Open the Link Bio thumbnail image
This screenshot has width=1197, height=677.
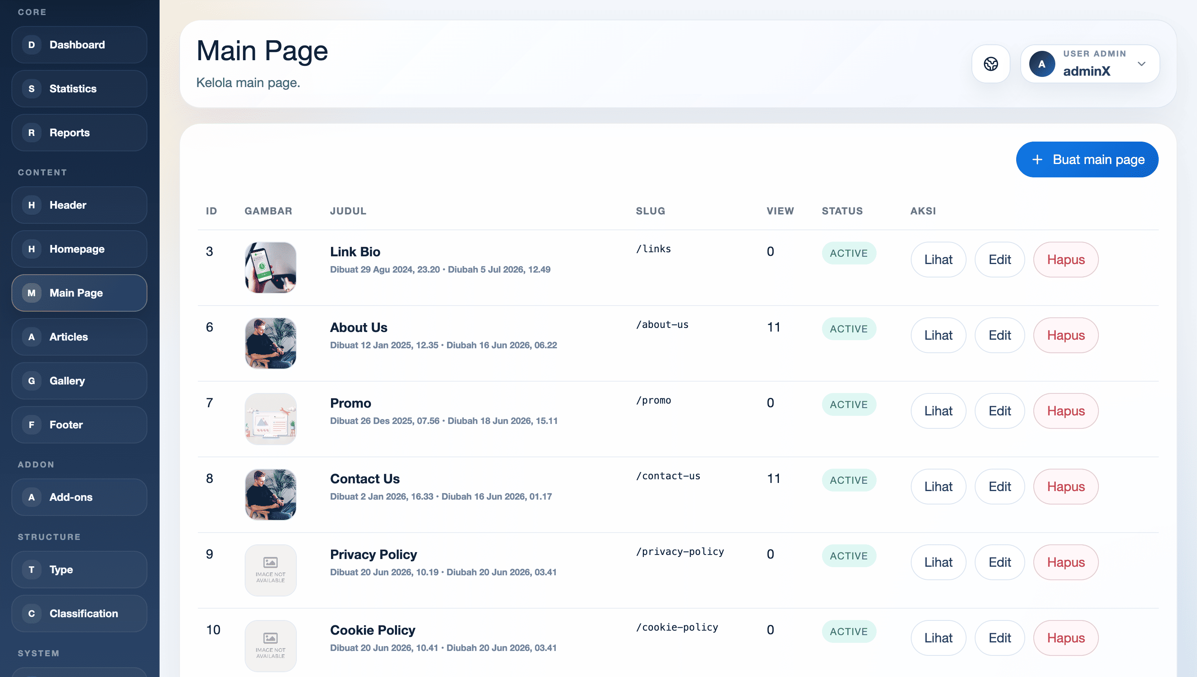270,268
